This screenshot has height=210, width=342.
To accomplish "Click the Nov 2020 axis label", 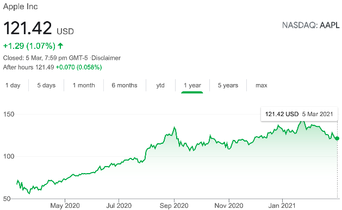I will 229,206.
